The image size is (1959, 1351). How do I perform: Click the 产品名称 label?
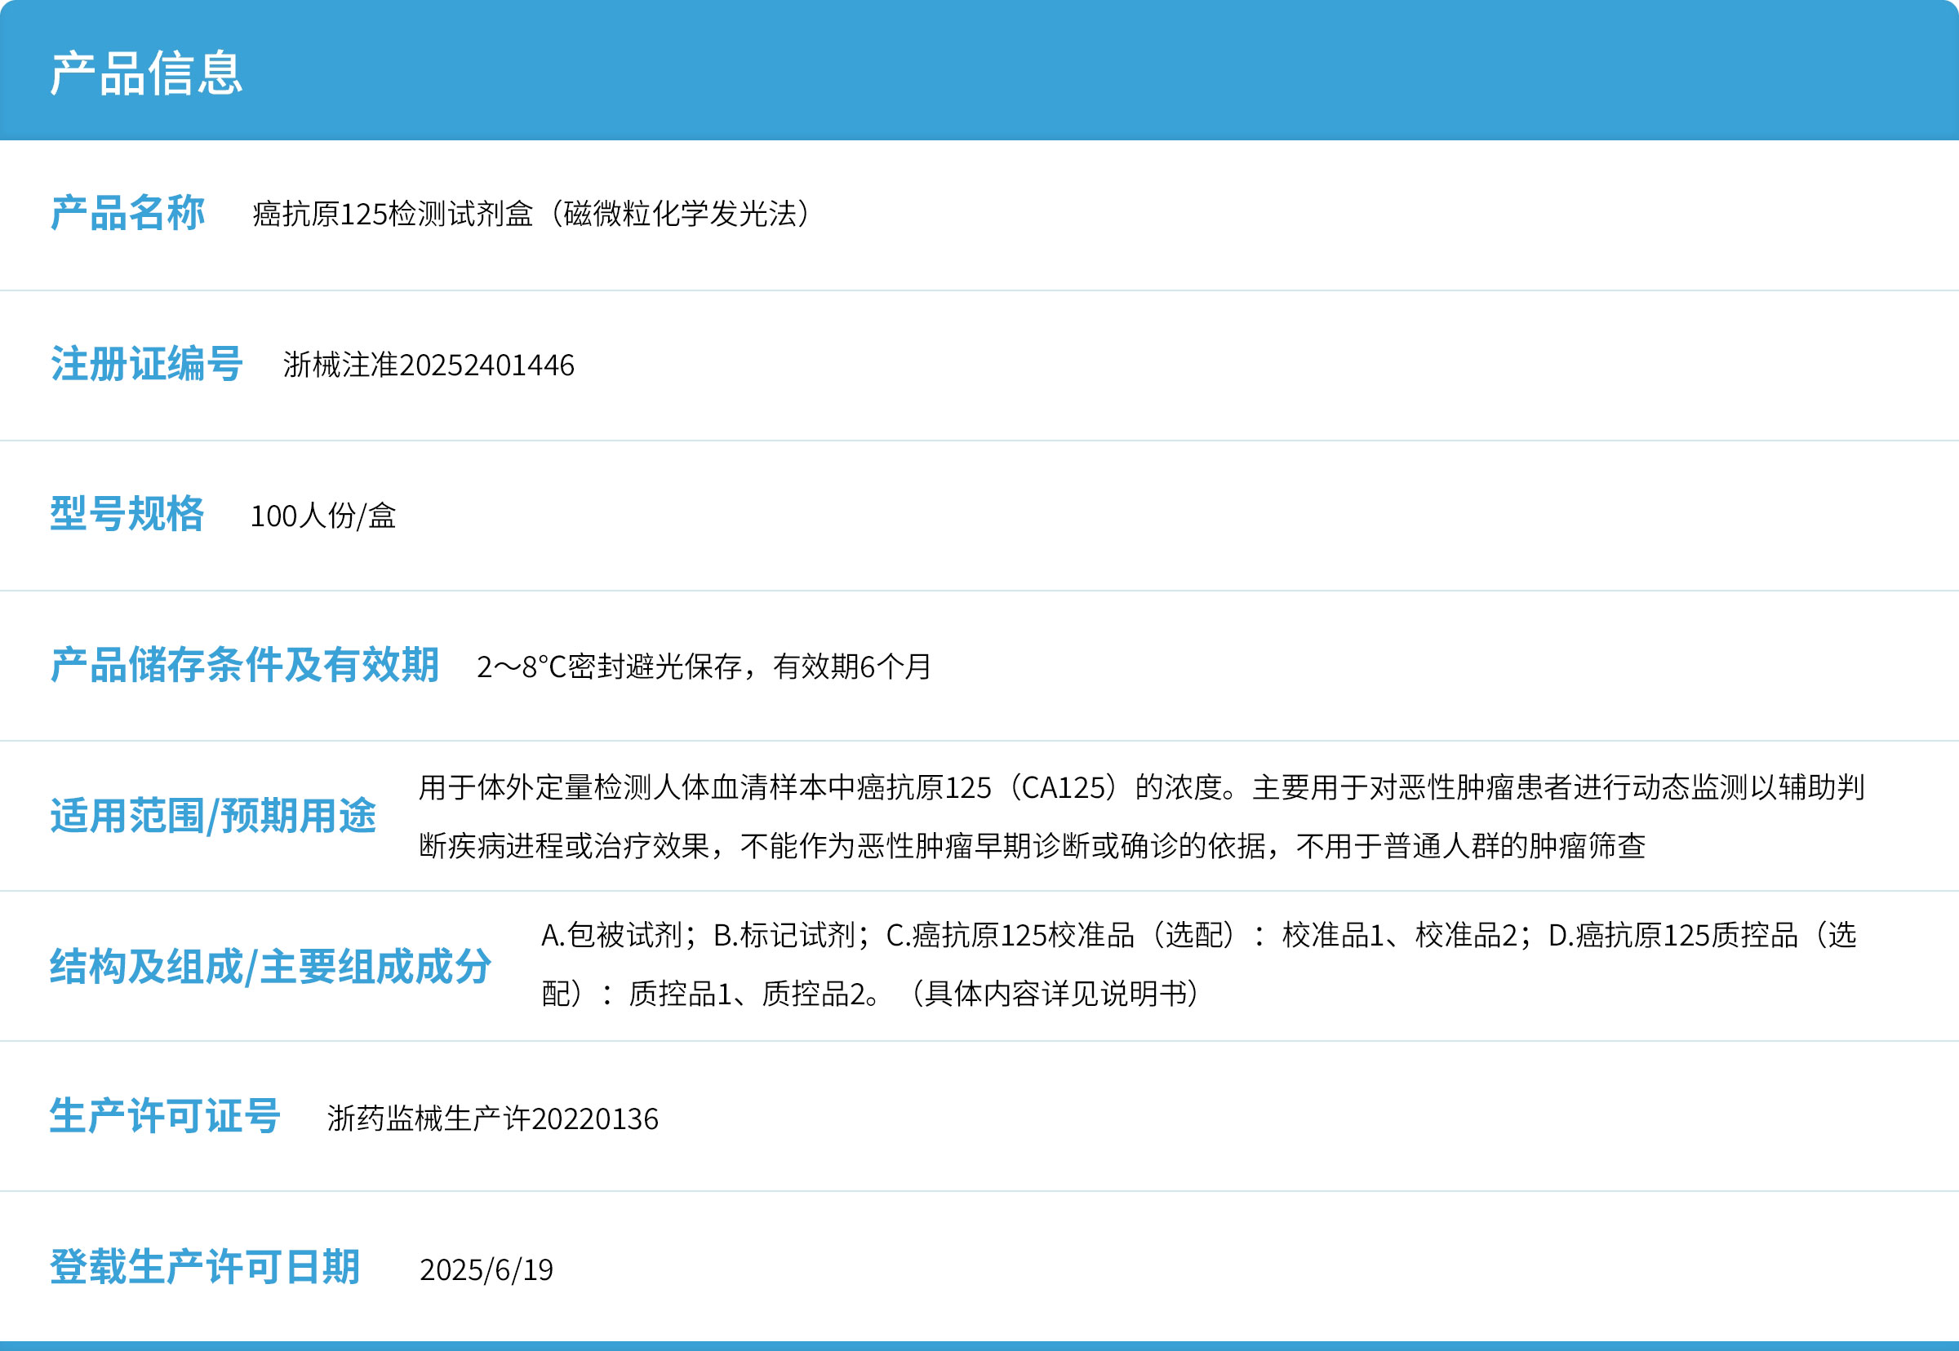(127, 213)
